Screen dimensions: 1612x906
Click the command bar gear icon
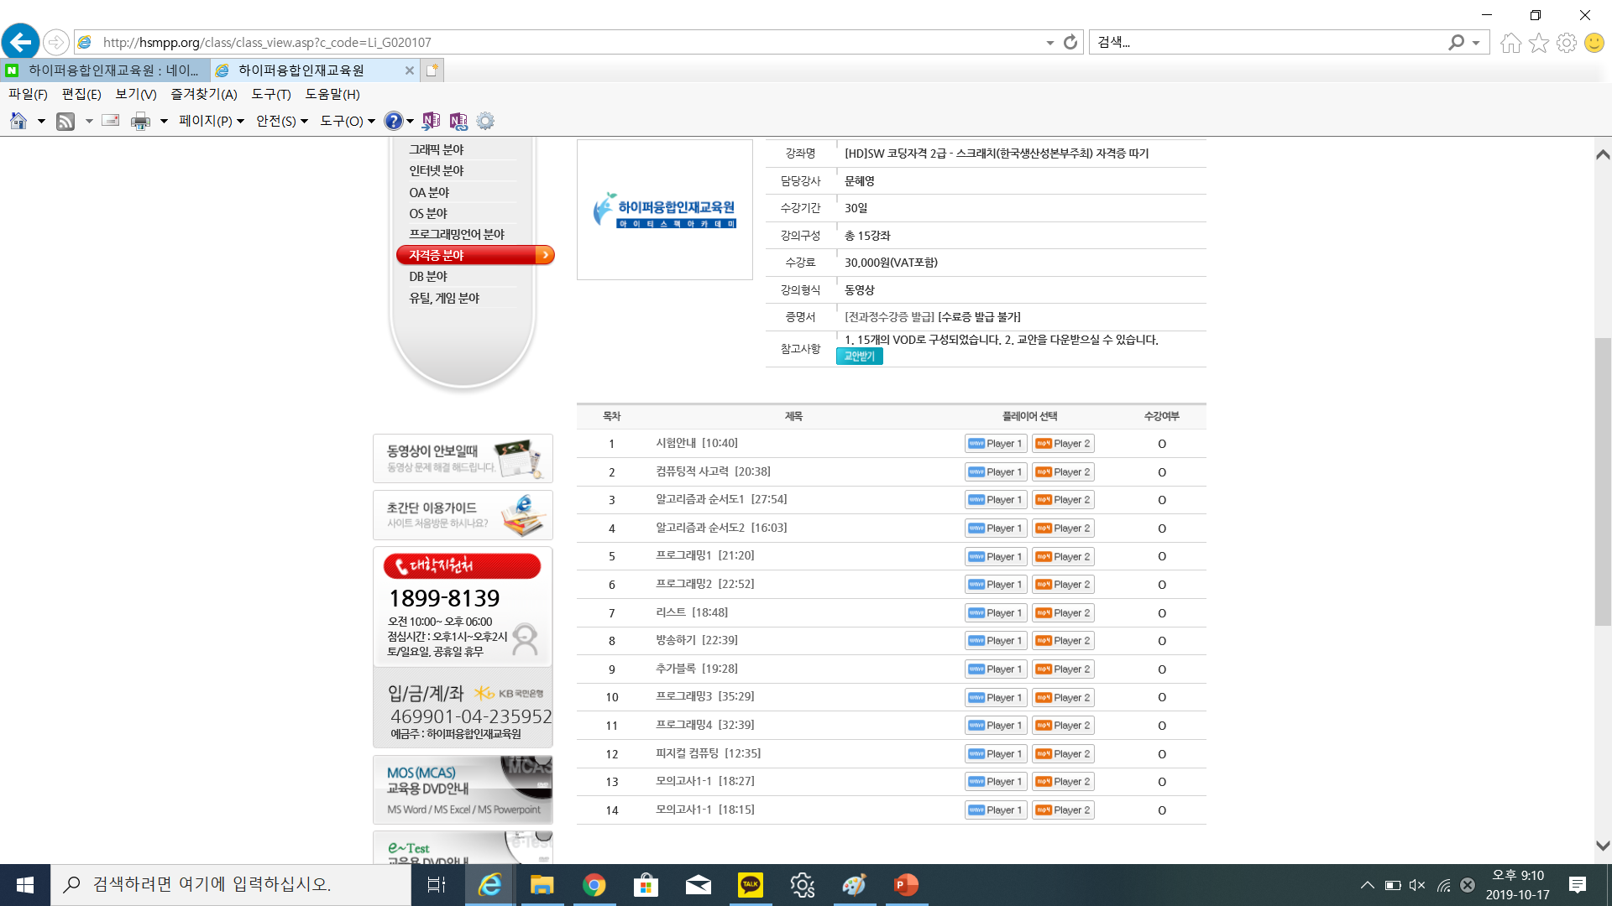point(485,121)
